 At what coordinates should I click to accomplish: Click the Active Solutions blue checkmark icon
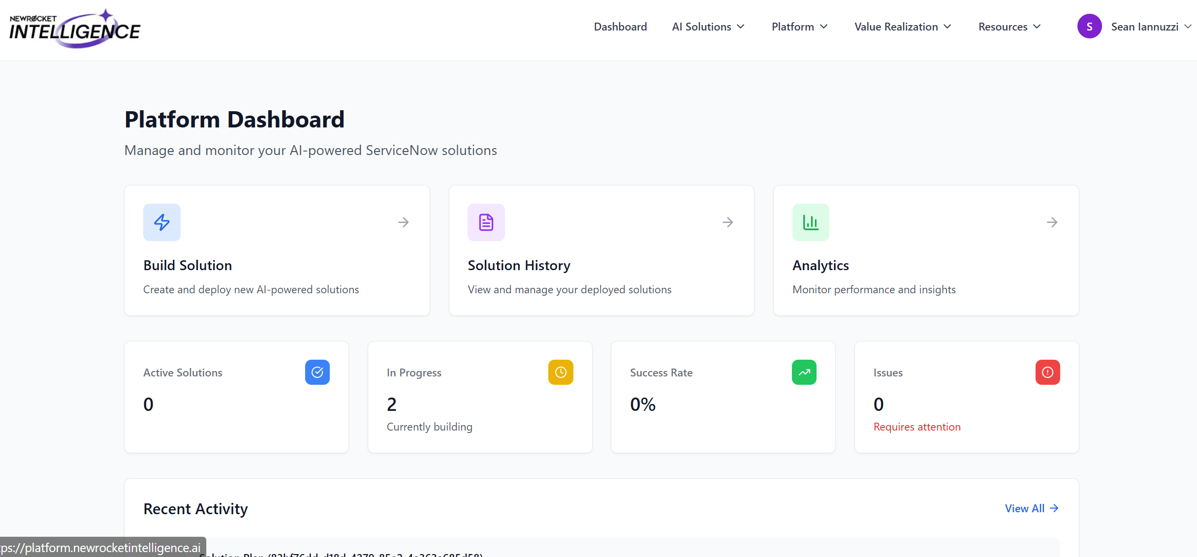(317, 372)
